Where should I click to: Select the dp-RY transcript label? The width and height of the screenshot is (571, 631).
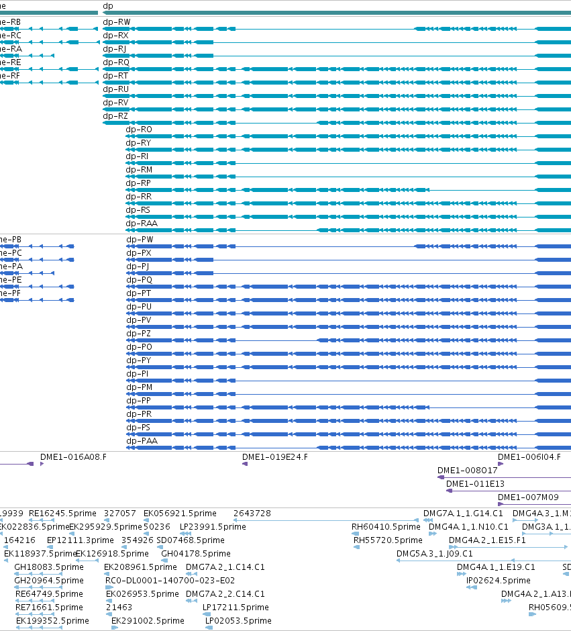tap(138, 142)
